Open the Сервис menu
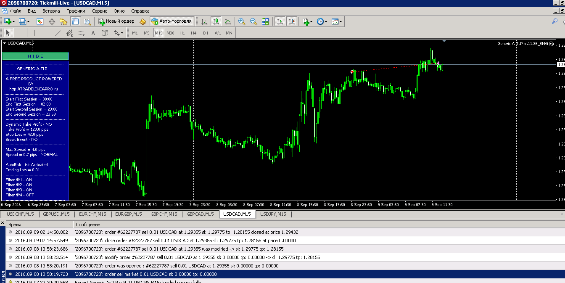Screen dimensions: 565x283 coord(99,11)
